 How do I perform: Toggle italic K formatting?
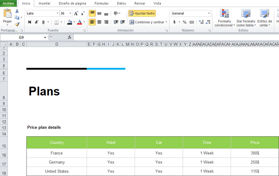point(36,22)
